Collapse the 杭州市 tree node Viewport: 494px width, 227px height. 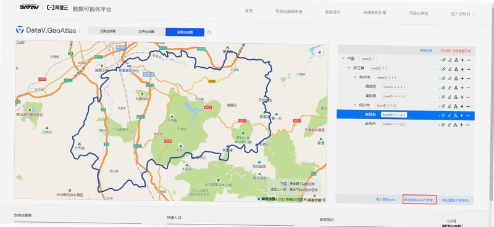[356, 77]
